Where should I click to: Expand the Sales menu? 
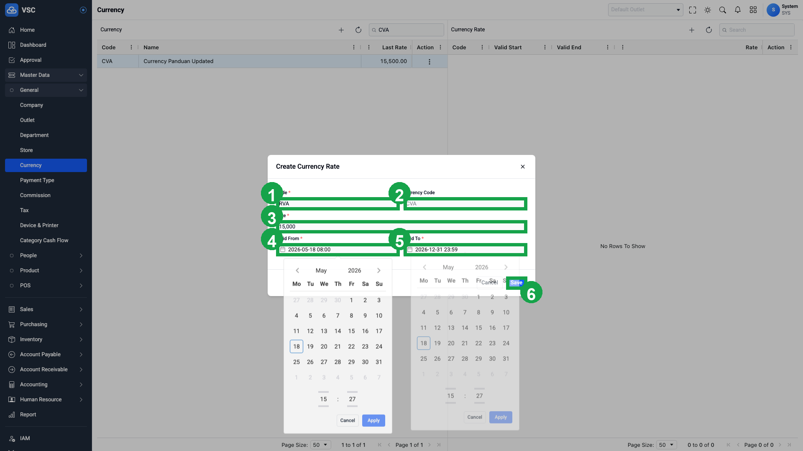(46, 309)
